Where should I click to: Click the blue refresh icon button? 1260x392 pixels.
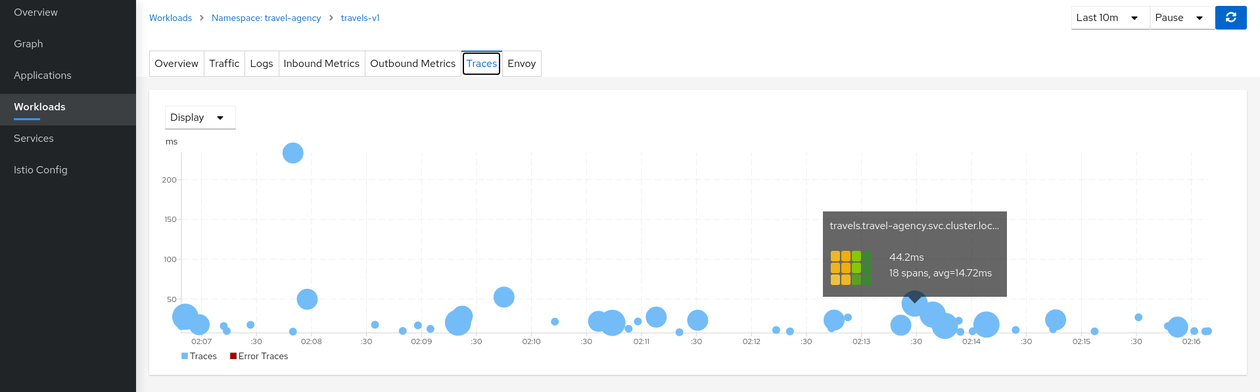[x=1230, y=18]
